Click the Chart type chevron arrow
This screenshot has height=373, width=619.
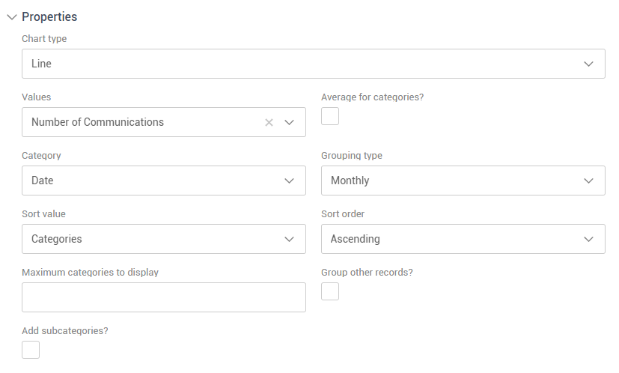point(588,64)
